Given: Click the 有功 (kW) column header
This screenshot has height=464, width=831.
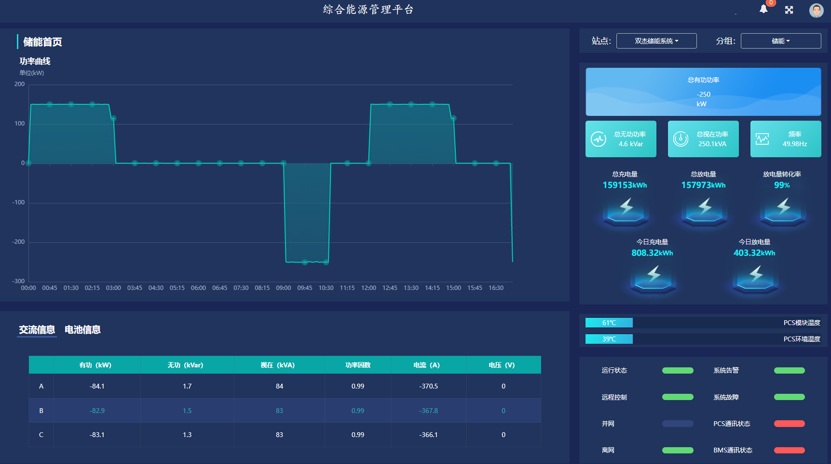Looking at the screenshot, I should tap(95, 365).
